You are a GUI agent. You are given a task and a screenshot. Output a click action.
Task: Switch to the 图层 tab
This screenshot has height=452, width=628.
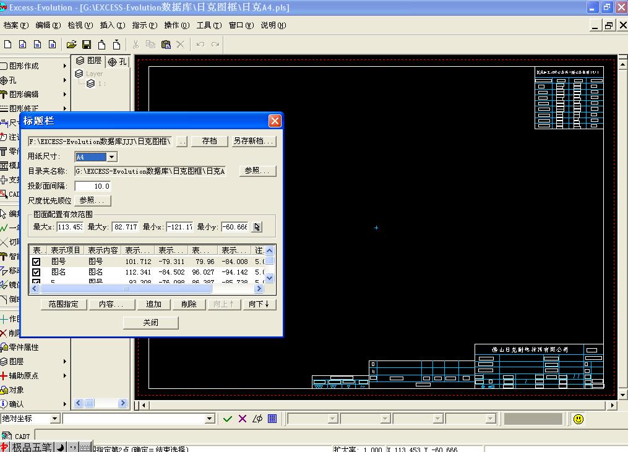(x=89, y=61)
